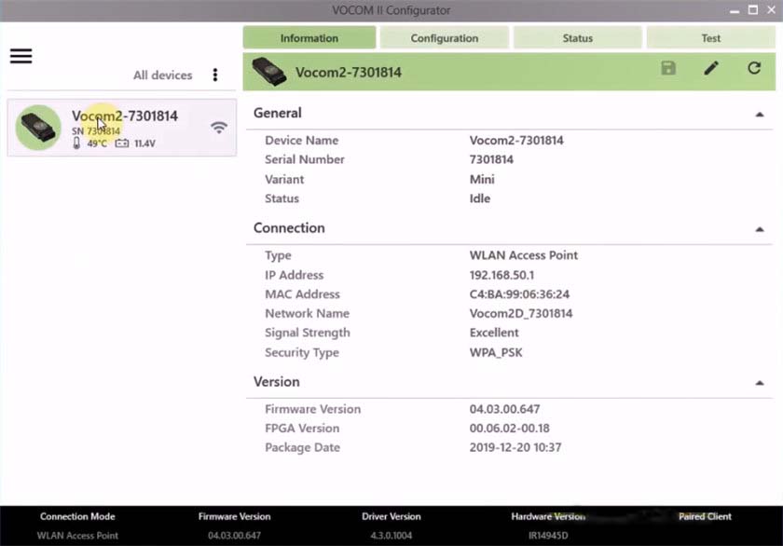The image size is (783, 546).
Task: Close the VOCOM II Configurator window
Action: coord(772,10)
